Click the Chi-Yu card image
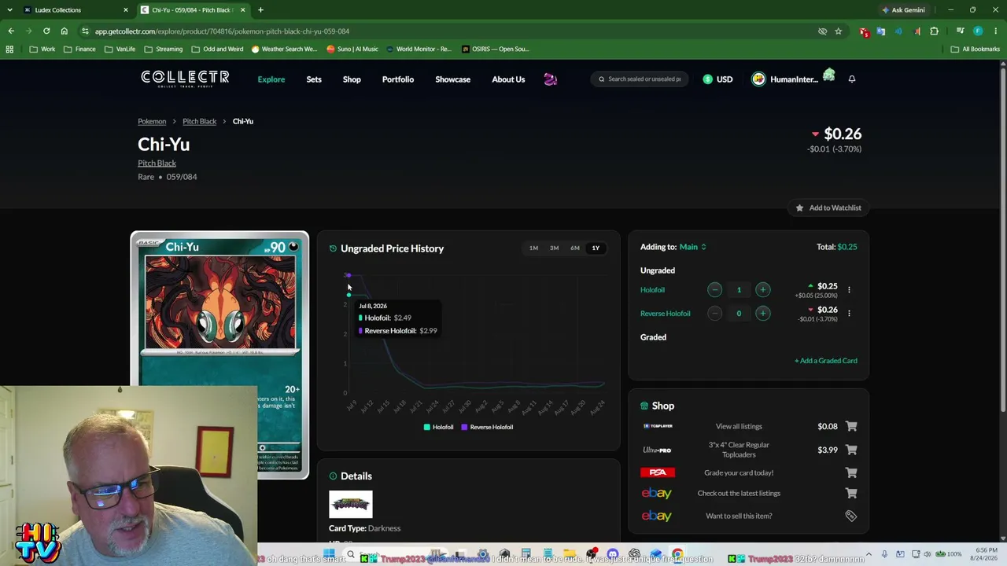1007x566 pixels. 219,354
